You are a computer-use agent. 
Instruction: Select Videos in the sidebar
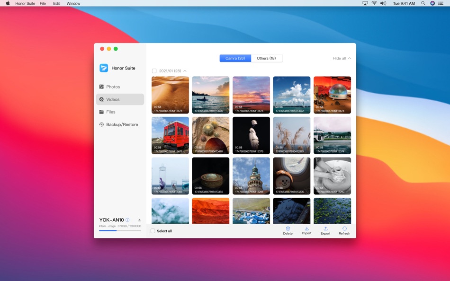[114, 99]
